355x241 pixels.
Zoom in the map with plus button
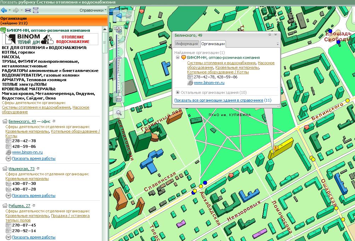tap(119, 30)
